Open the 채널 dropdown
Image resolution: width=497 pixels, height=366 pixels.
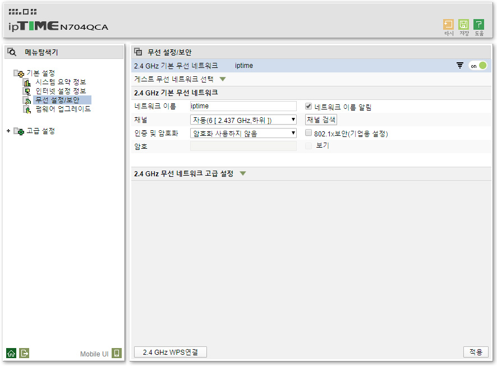click(x=243, y=120)
